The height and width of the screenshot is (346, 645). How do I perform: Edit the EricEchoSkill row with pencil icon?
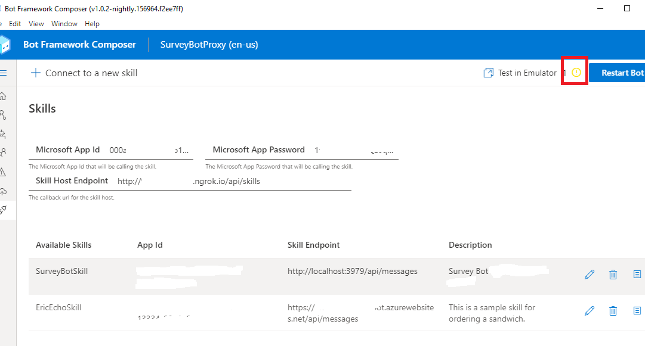click(x=590, y=311)
